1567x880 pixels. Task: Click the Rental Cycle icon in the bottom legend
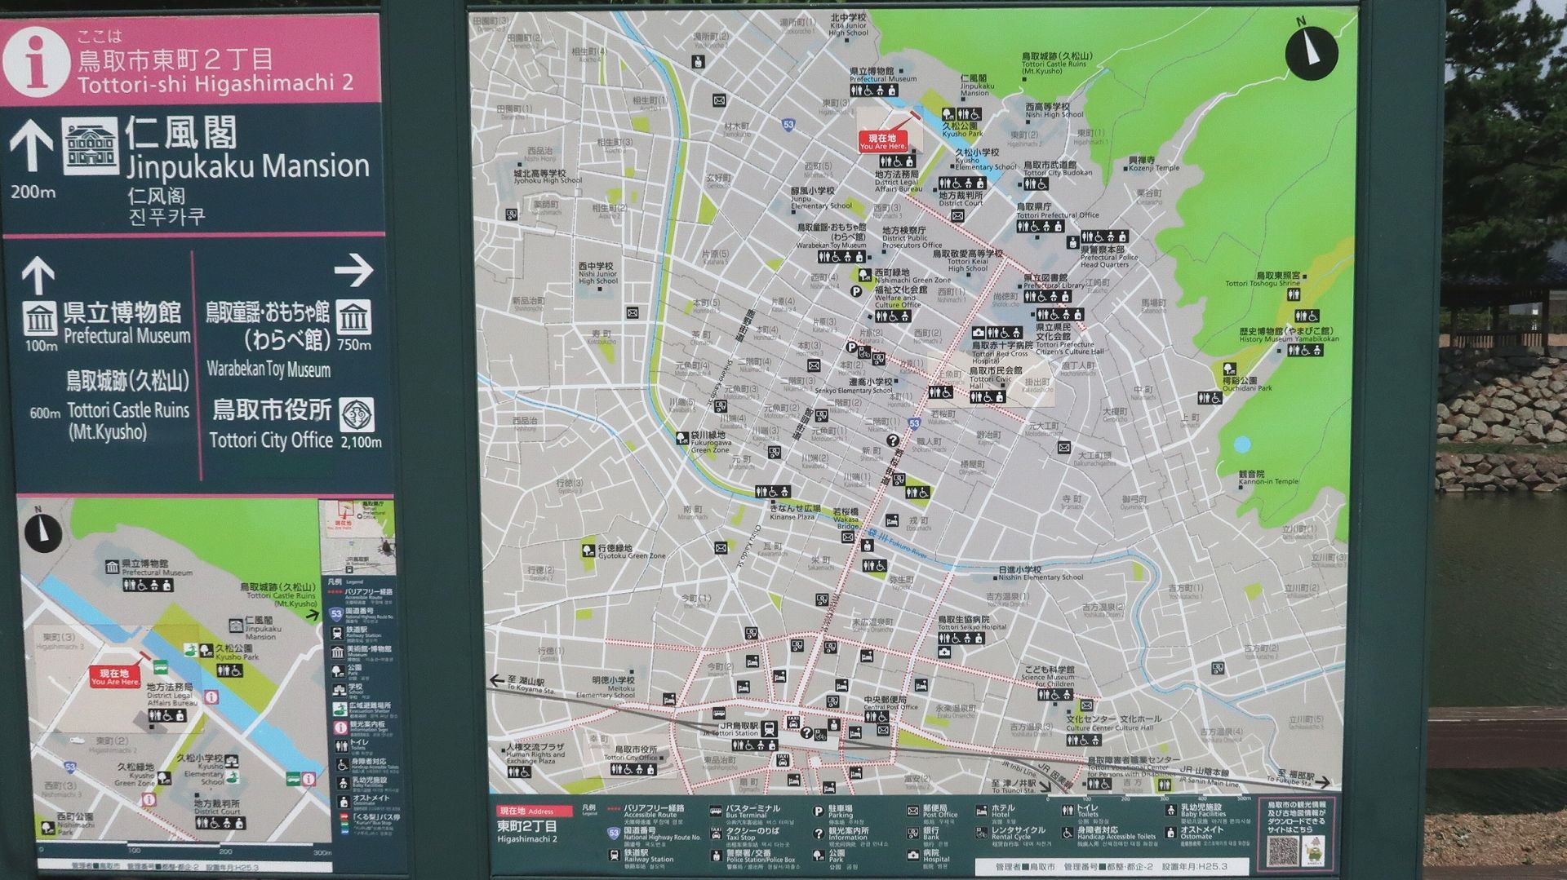coord(981,833)
